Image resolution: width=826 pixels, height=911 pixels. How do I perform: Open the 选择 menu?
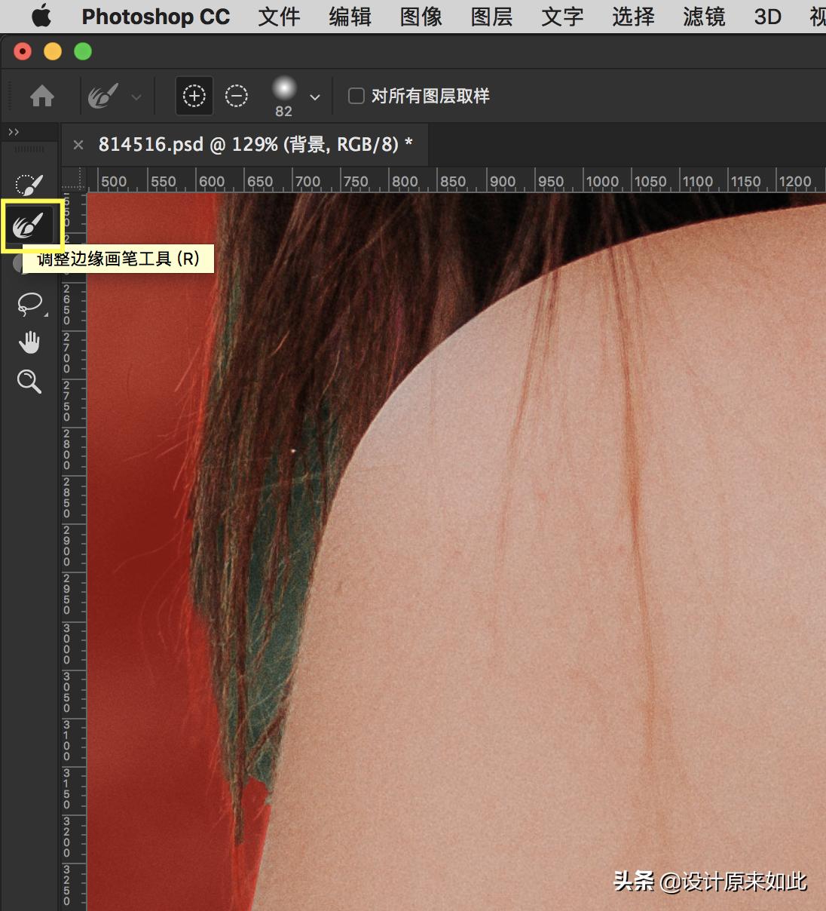coord(632,17)
